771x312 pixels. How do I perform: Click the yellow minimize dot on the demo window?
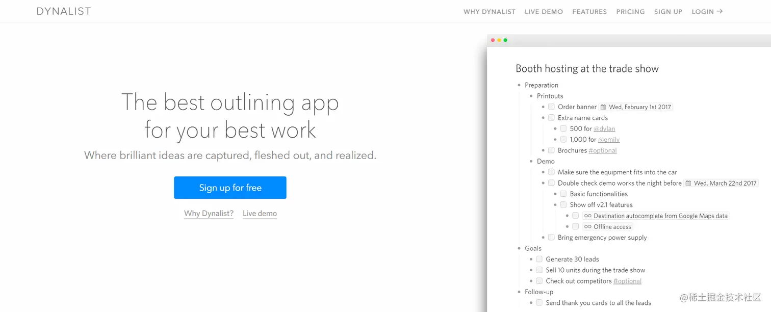(499, 40)
